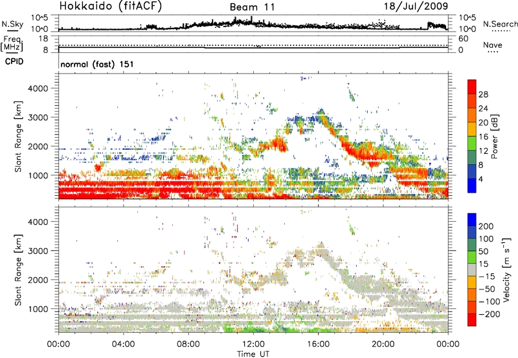Click the 'Power [dB]' colorbar label

coord(494,136)
